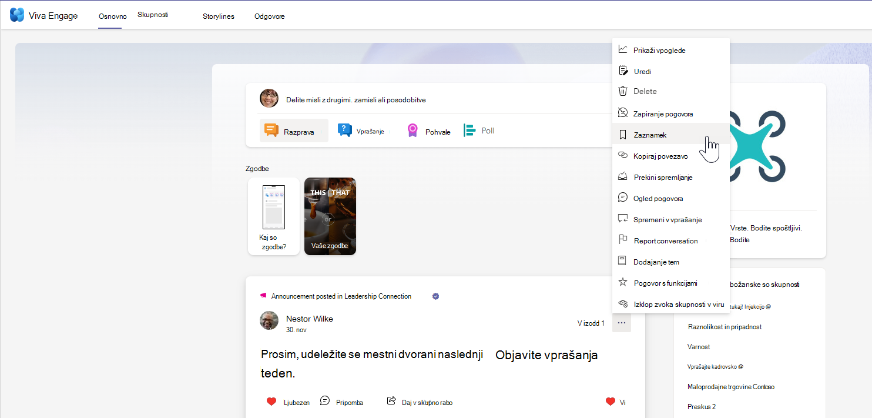
Task: Click the teal drone community logo
Action: [758, 146]
